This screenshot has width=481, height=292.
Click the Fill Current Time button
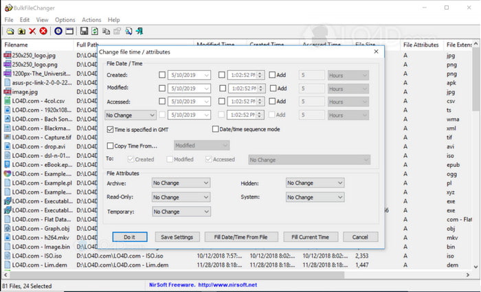[311, 237]
